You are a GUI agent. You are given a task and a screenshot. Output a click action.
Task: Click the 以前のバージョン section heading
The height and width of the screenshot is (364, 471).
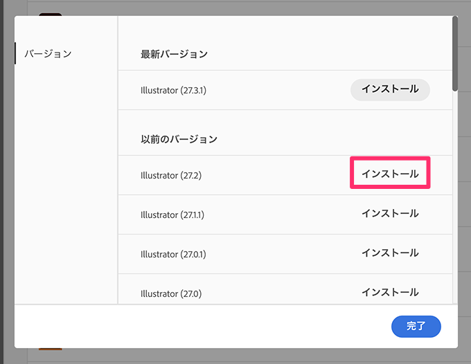179,139
